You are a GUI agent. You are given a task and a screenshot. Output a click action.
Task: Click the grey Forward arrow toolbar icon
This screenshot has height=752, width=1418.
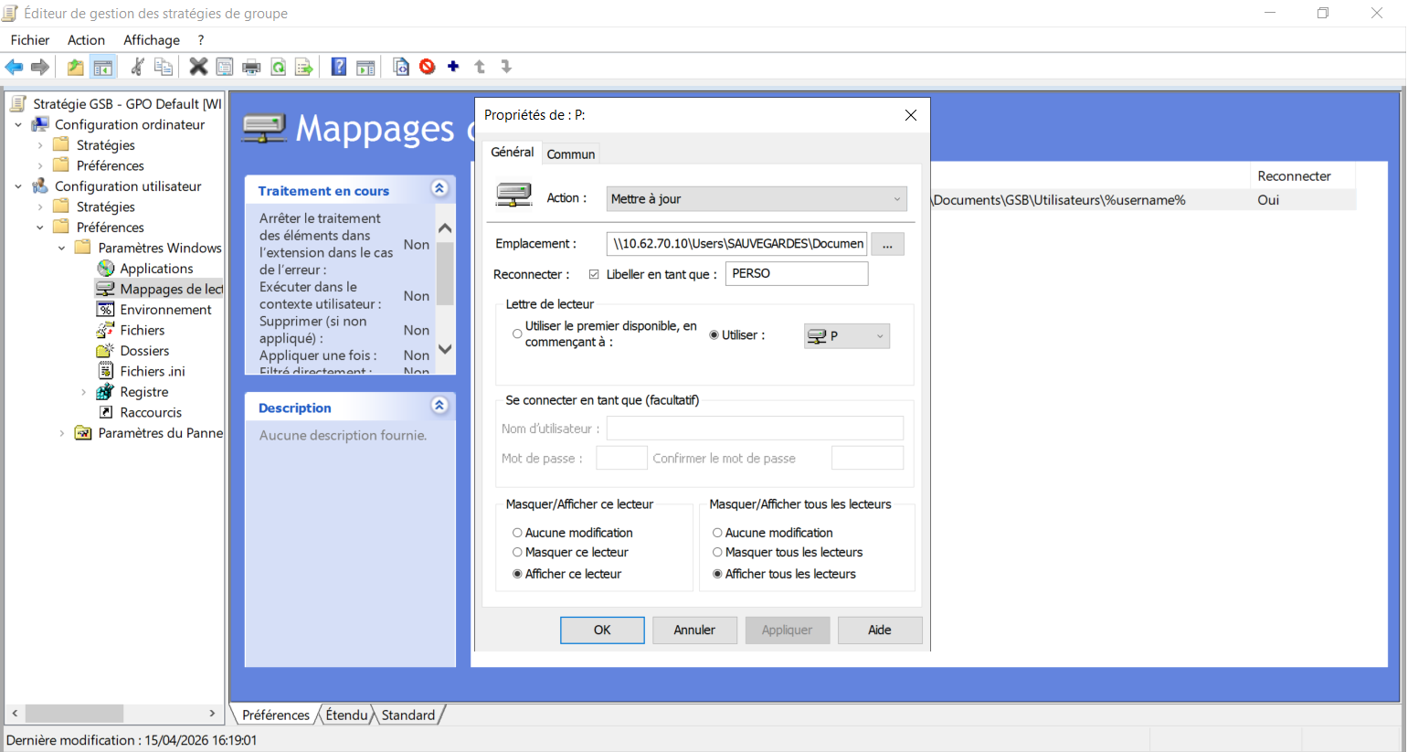[40, 67]
